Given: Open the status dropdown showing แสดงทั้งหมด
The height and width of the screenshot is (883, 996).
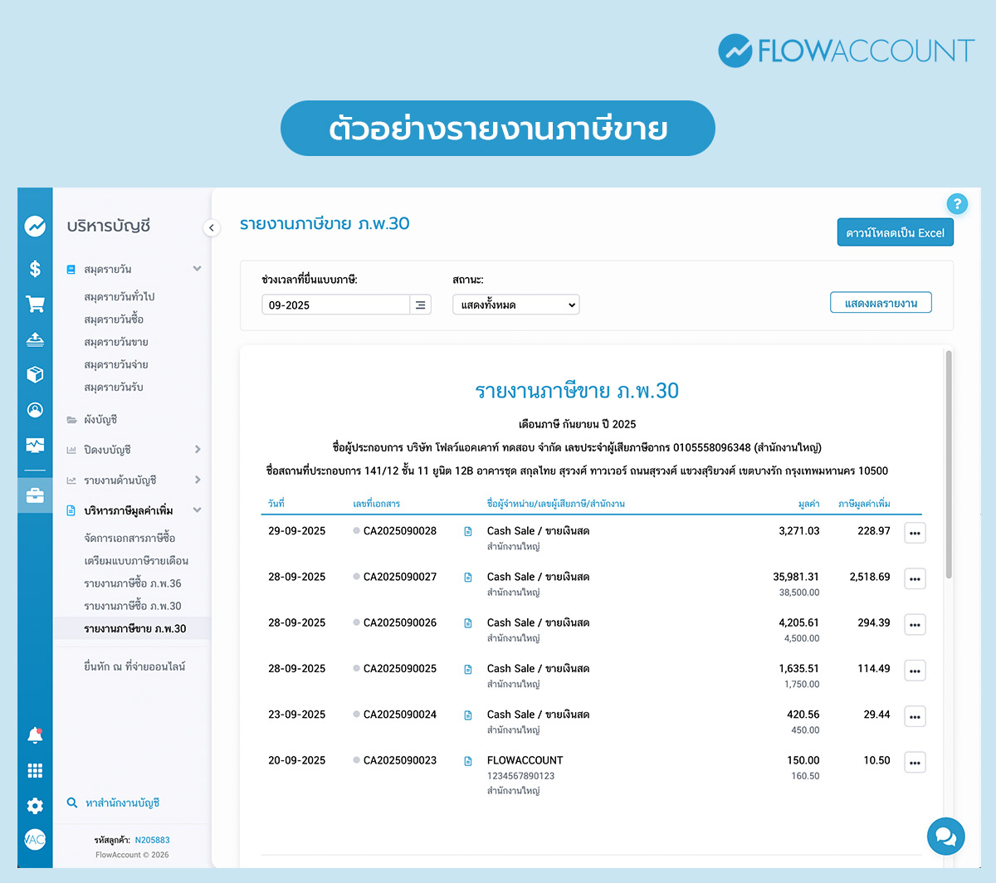Looking at the screenshot, I should pos(515,305).
